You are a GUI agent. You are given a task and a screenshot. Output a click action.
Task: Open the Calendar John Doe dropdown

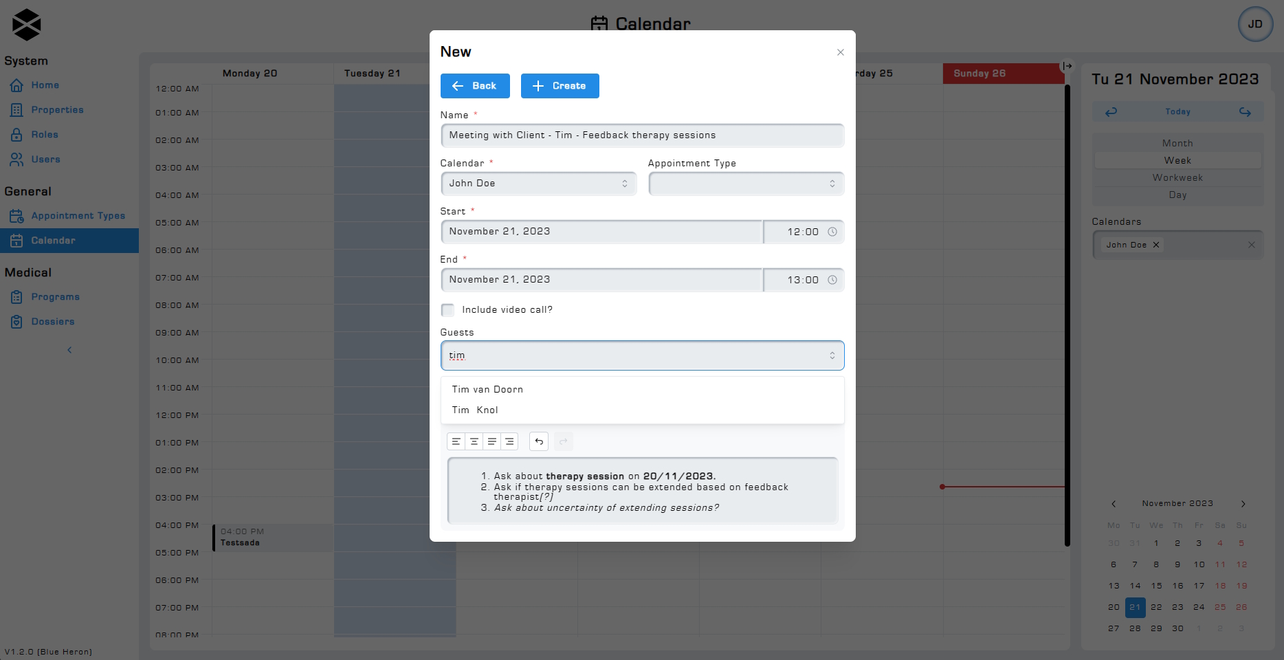[538, 184]
